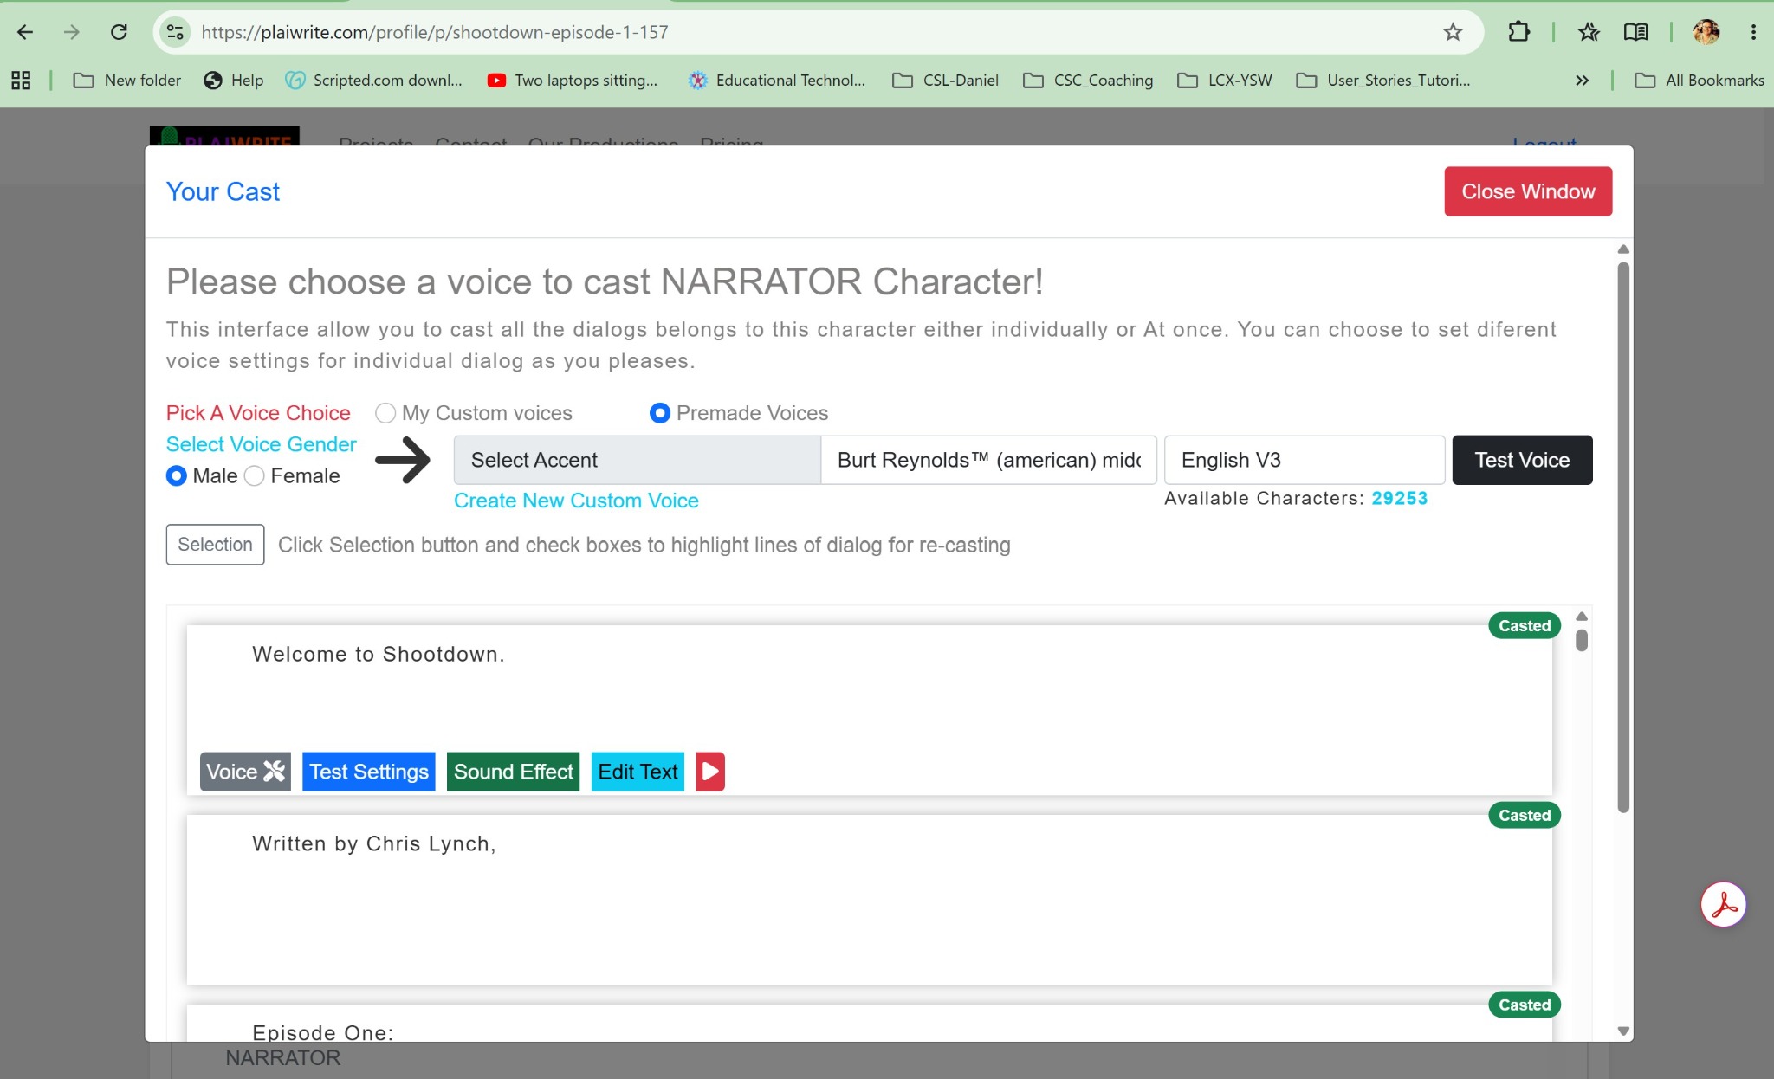
Task: Open the CSC_Coaching bookmark folder
Action: click(x=1089, y=81)
